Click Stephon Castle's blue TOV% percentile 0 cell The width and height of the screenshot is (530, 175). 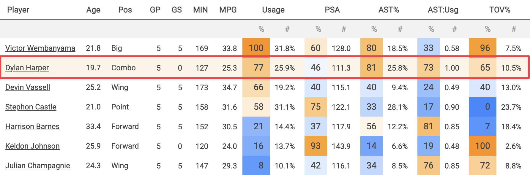tap(483, 107)
